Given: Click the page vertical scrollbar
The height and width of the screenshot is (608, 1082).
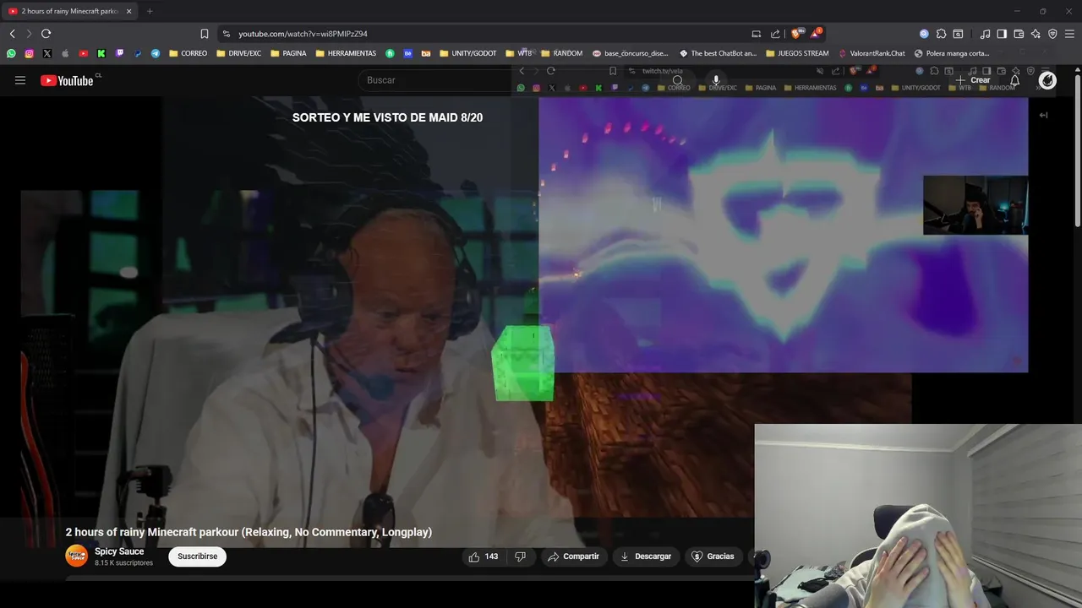Looking at the screenshot, I should (1078, 152).
